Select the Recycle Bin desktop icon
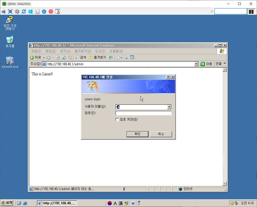This screenshot has width=257, height=207. (10, 42)
